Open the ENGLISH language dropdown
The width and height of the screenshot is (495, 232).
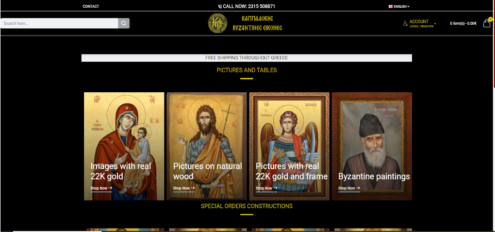tap(399, 6)
